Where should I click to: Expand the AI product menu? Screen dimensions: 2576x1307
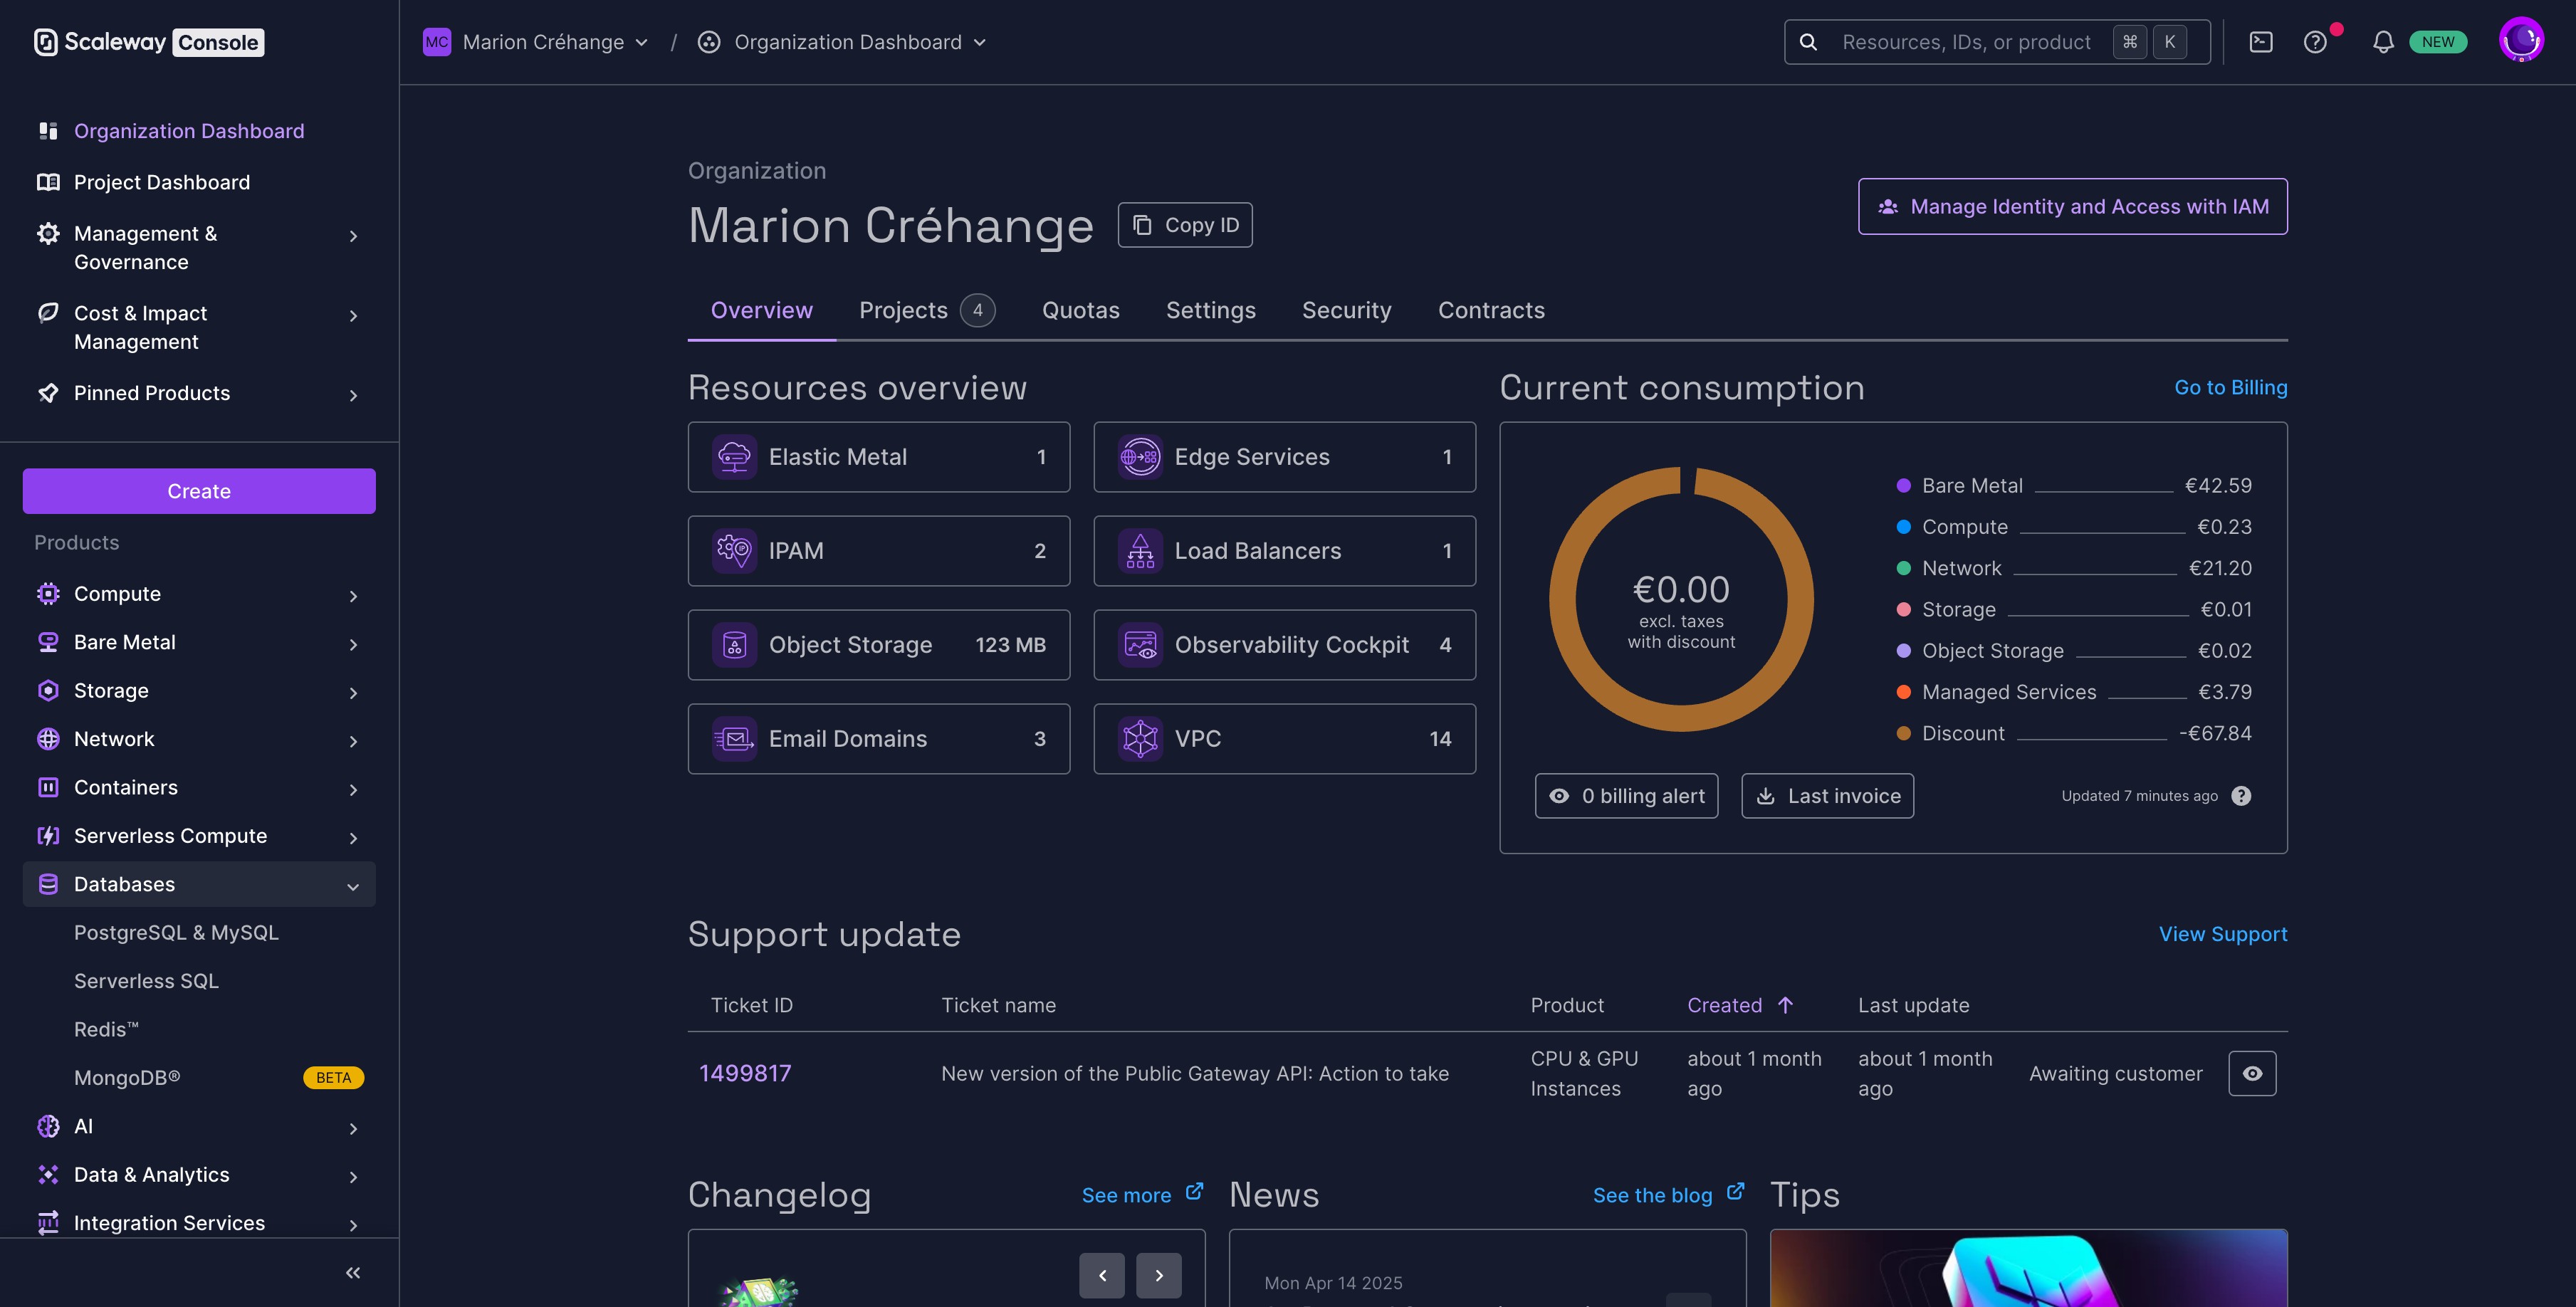(x=353, y=1128)
